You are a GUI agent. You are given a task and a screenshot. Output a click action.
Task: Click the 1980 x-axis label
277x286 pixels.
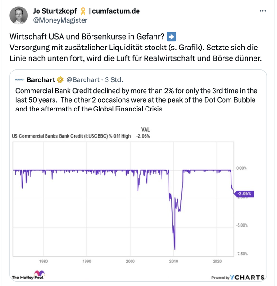[x=44, y=261]
